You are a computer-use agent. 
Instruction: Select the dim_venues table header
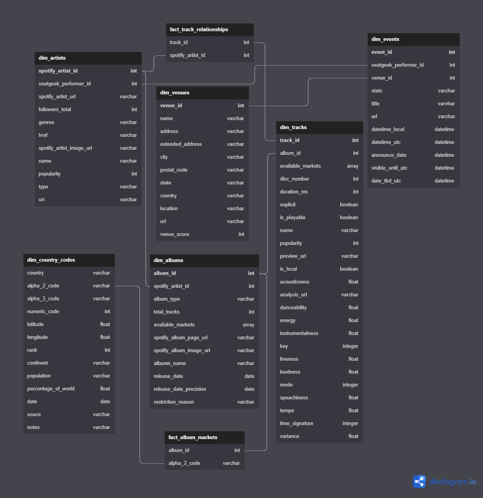203,93
